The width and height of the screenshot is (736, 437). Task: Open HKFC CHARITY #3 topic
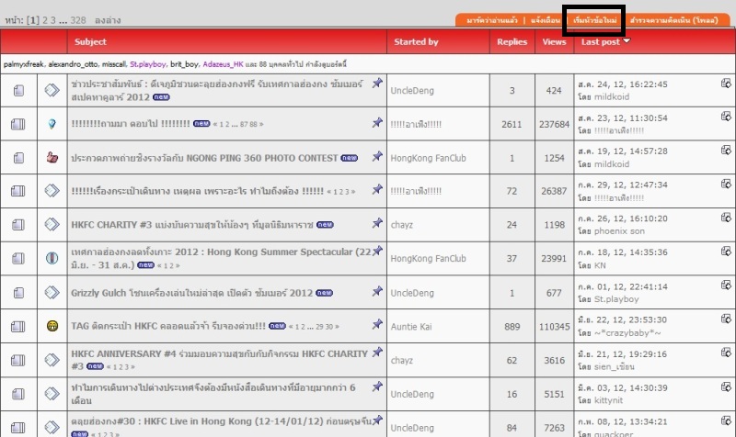point(192,225)
